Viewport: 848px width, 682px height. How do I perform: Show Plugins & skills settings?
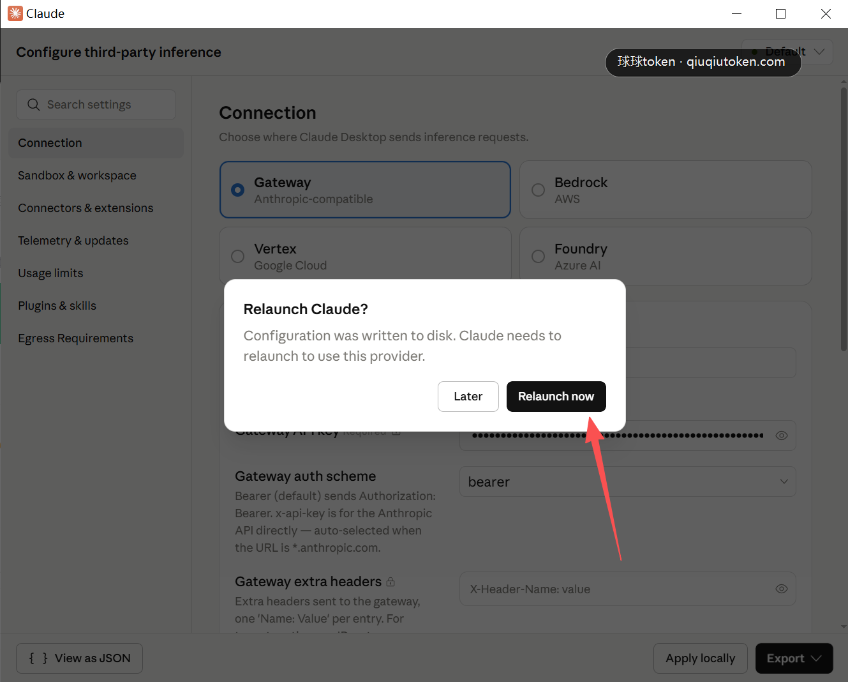96,306
